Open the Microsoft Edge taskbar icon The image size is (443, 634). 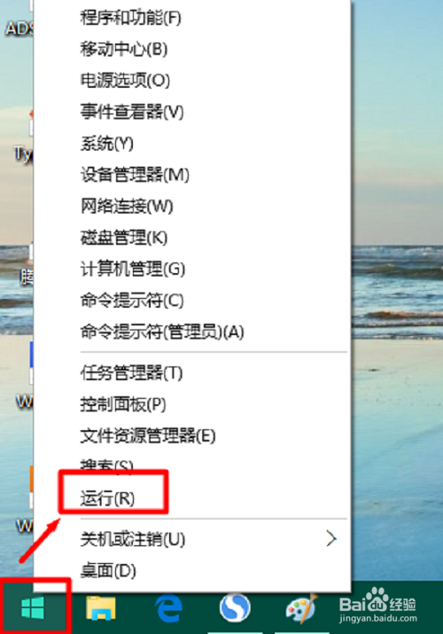coord(168,608)
